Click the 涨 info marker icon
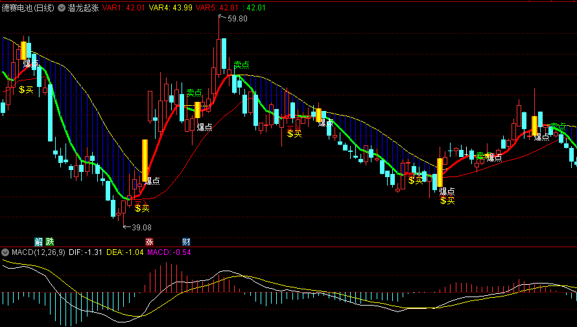The width and height of the screenshot is (577, 327). [x=149, y=242]
